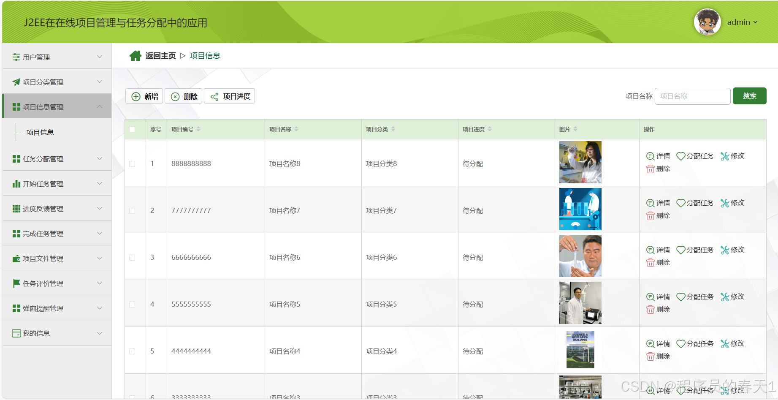Click the 任务评价管理 flag icon

tap(16, 283)
